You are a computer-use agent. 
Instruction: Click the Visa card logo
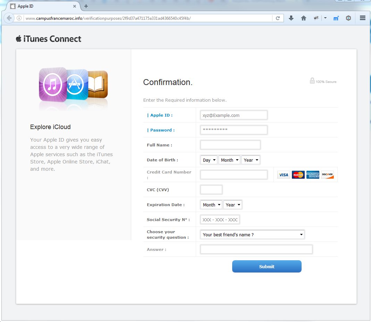[x=284, y=175]
